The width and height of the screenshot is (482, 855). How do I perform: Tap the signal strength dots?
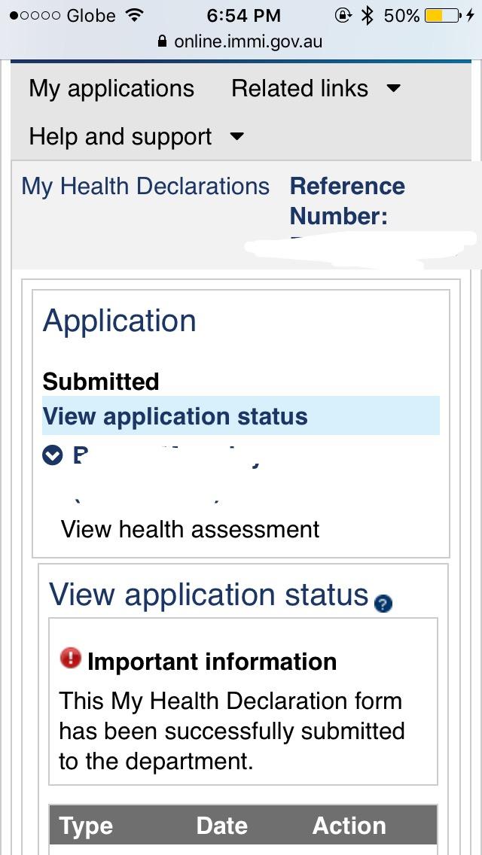click(34, 15)
